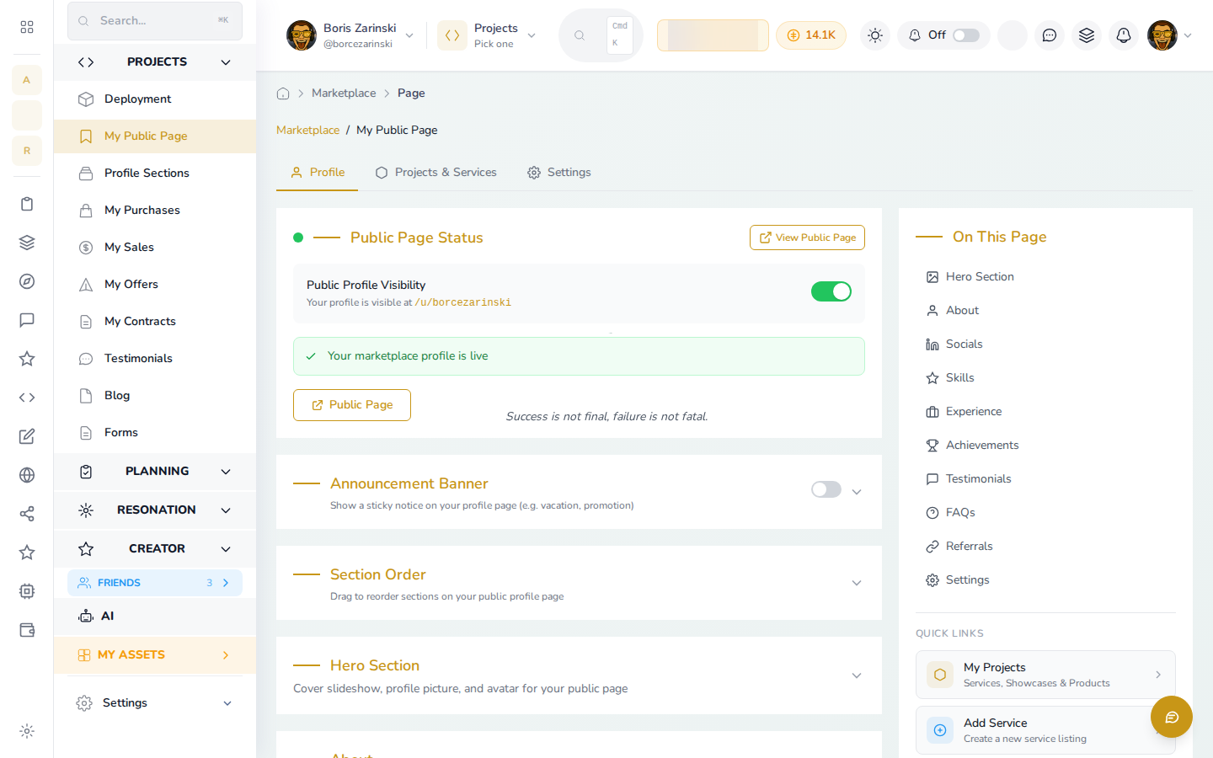Image resolution: width=1213 pixels, height=758 pixels.
Task: Expand the Section Order panel
Action: pyautogui.click(x=857, y=583)
